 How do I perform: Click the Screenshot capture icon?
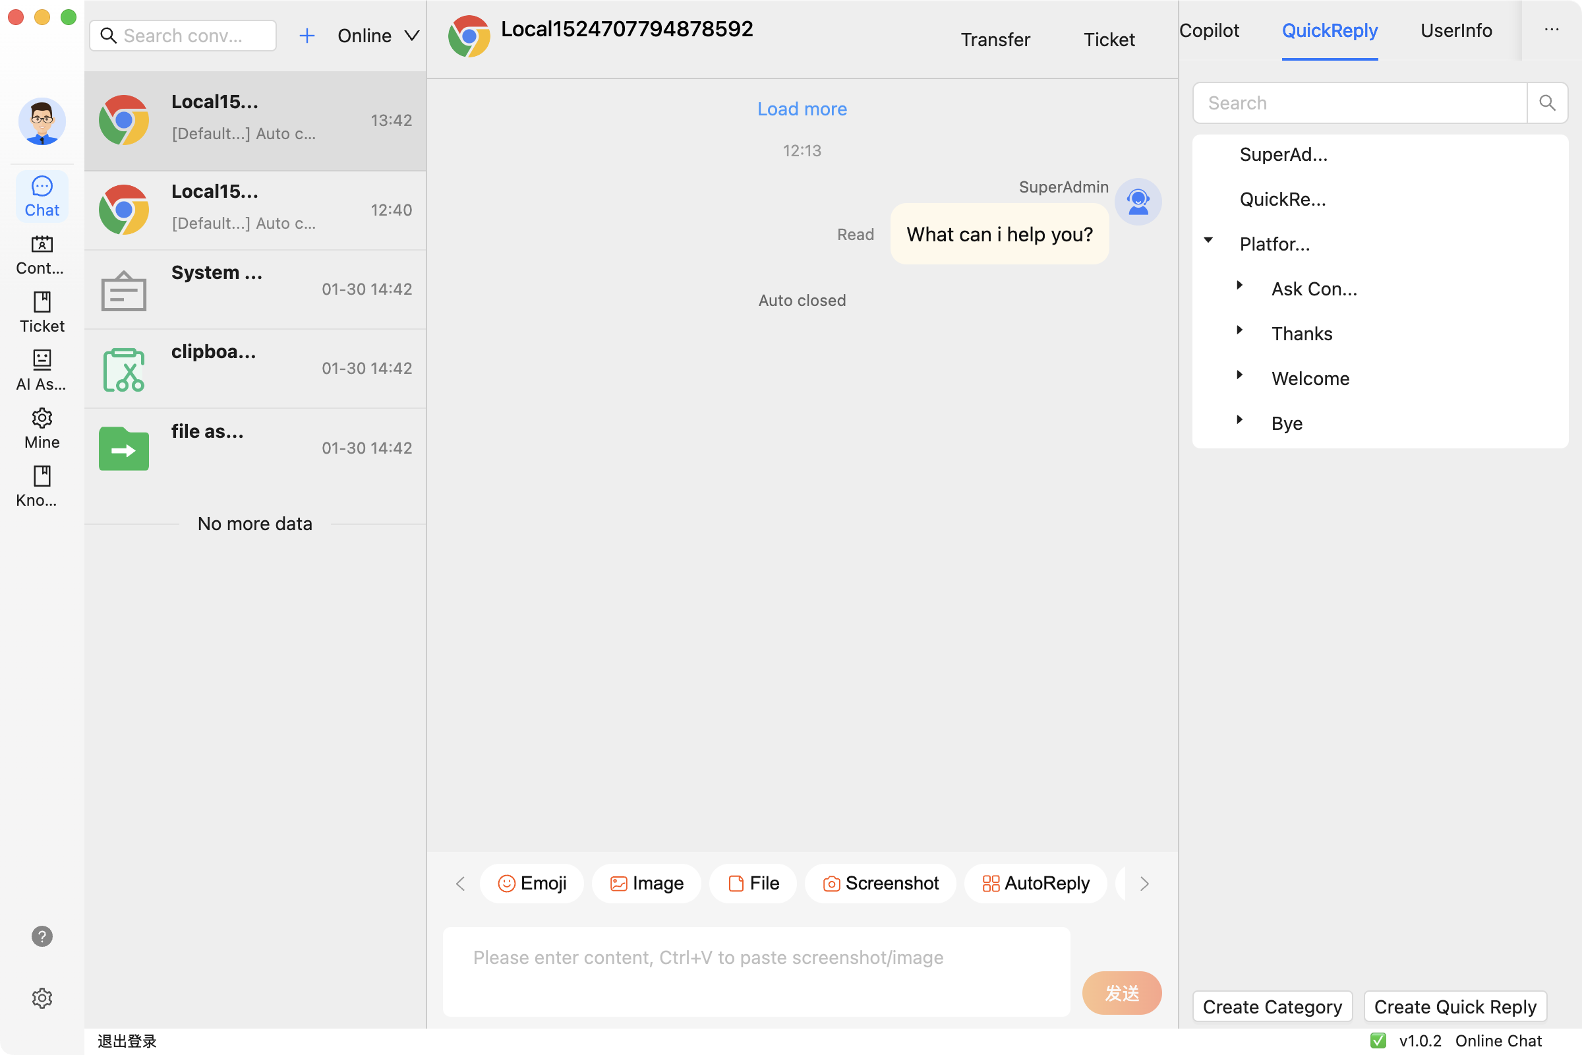(831, 884)
